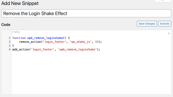The height and width of the screenshot is (97, 173).
Task: Click the closing brace on line 3
Action: (x=13, y=46)
